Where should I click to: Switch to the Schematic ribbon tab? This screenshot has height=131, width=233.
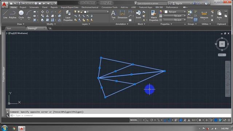coord(34,7)
